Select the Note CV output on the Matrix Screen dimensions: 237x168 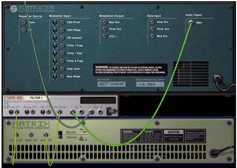click(30, 135)
